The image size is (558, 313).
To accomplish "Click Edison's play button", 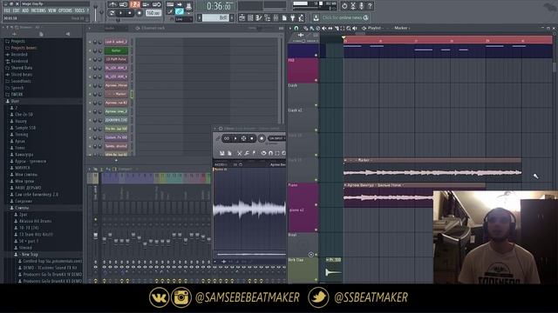I will coord(235,138).
